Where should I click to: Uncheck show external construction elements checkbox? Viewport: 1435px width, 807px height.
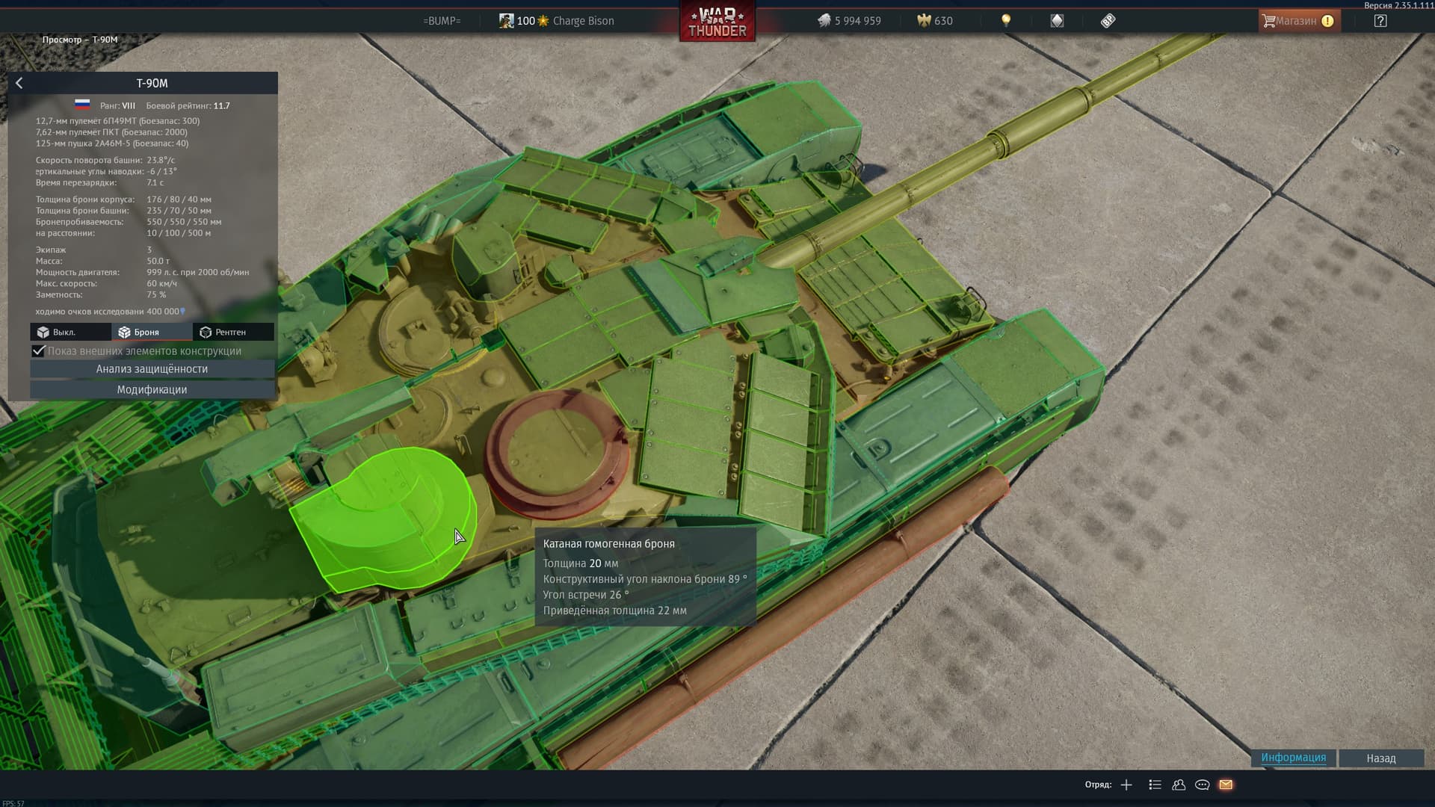tap(39, 351)
